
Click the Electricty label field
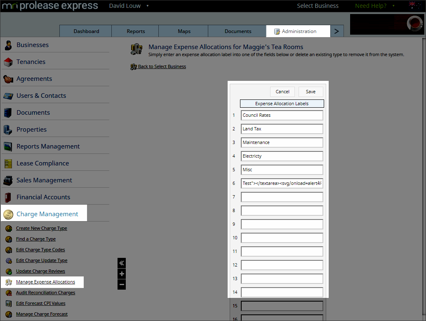pyautogui.click(x=282, y=156)
